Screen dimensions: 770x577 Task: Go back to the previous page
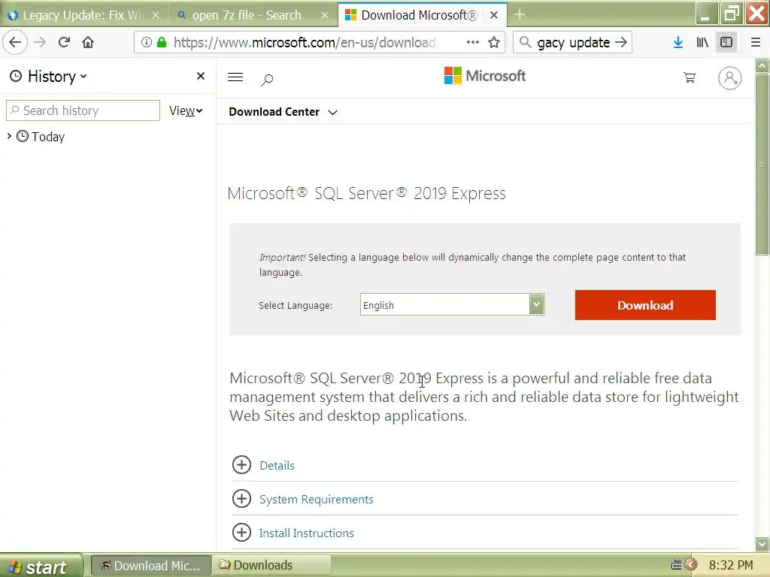(x=15, y=42)
